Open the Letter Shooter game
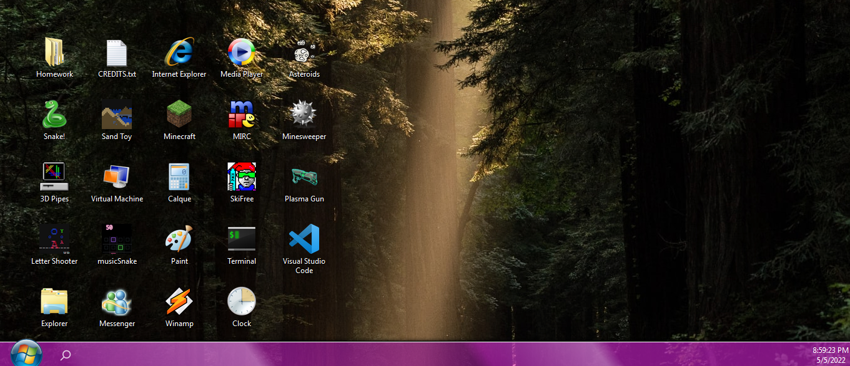Viewport: 850px width, 366px height. (x=54, y=244)
